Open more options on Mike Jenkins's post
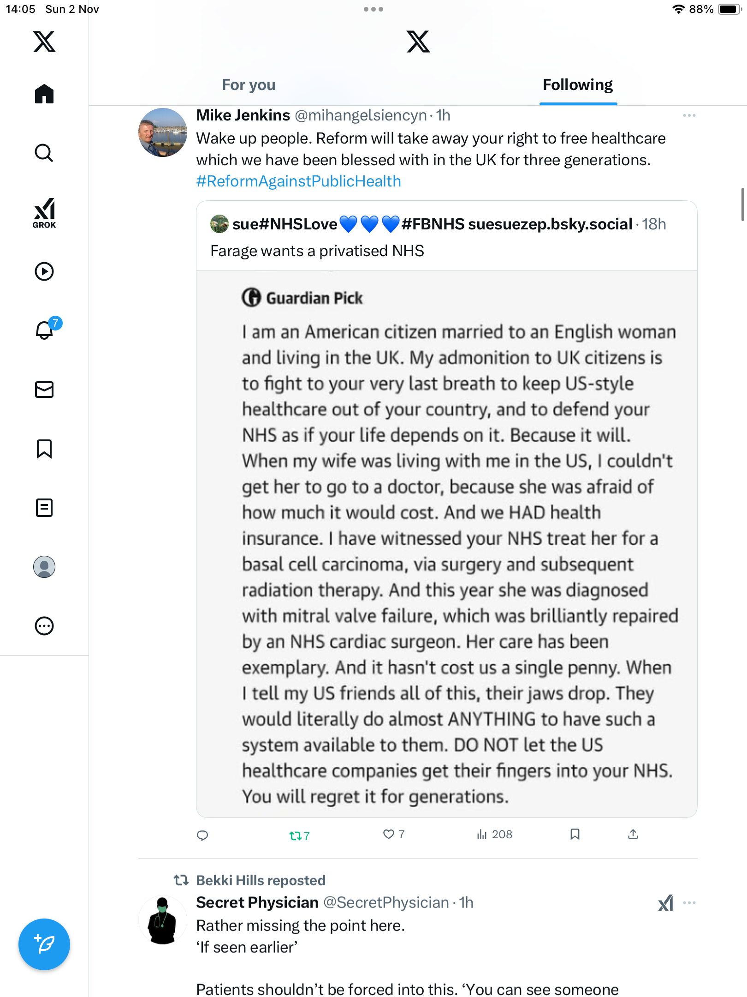747x997 pixels. pos(689,115)
